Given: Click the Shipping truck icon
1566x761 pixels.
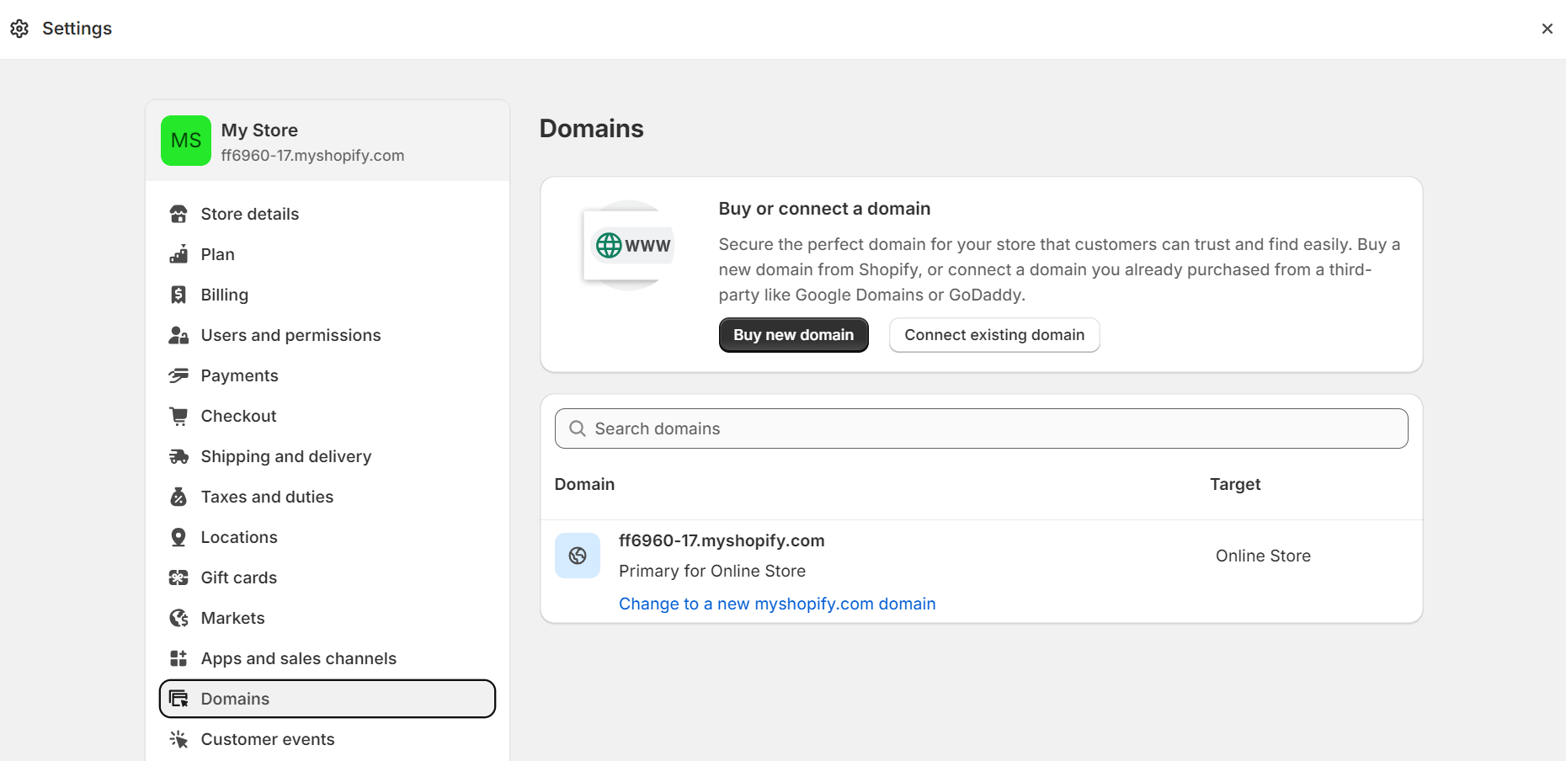Looking at the screenshot, I should click(x=178, y=456).
